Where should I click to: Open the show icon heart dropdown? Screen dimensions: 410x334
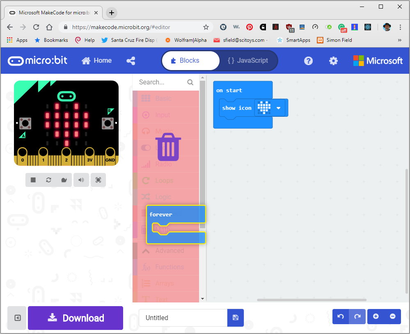pyautogui.click(x=279, y=108)
